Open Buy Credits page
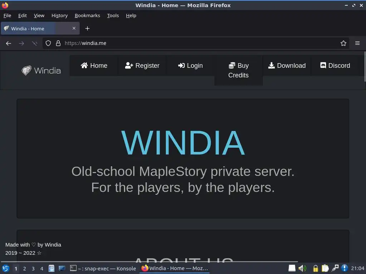The width and height of the screenshot is (366, 274). point(238,70)
